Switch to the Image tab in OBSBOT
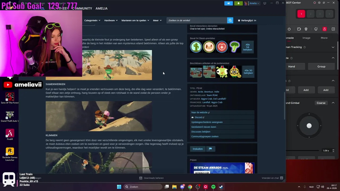This screenshot has width=340, height=191. [306, 38]
